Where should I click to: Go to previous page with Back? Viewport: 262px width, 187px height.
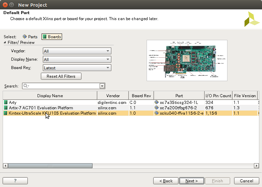pos(166,181)
